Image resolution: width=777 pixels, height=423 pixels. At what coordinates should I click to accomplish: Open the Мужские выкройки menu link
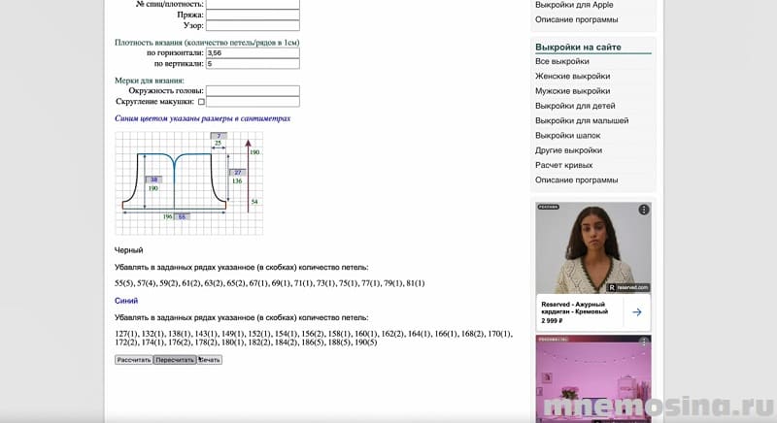pos(572,91)
